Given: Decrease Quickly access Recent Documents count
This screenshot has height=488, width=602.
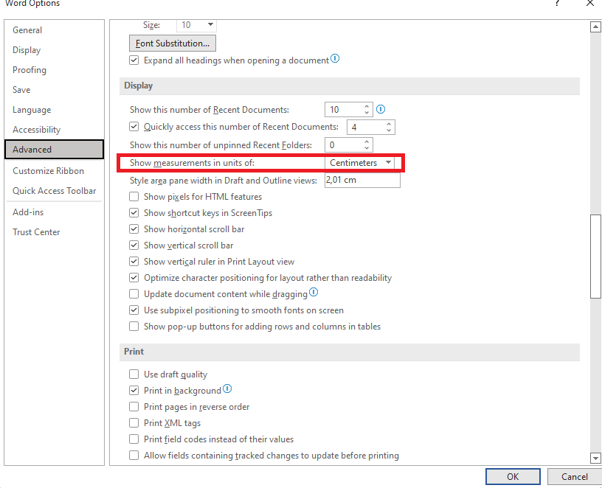Looking at the screenshot, I should pyautogui.click(x=389, y=130).
